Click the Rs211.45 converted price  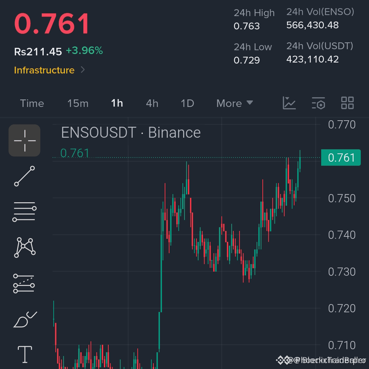tap(38, 52)
